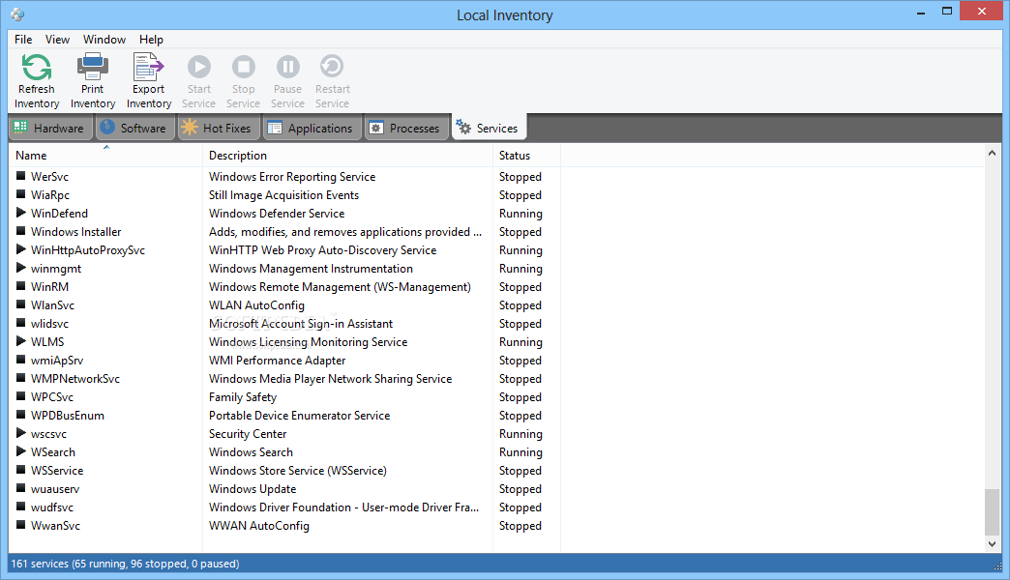Viewport: 1010px width, 580px height.
Task: Click the running icon beside WSearch
Action: coord(21,451)
